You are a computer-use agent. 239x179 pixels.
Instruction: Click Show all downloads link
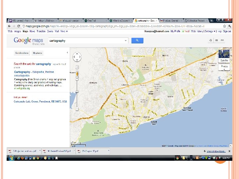click(x=216, y=151)
